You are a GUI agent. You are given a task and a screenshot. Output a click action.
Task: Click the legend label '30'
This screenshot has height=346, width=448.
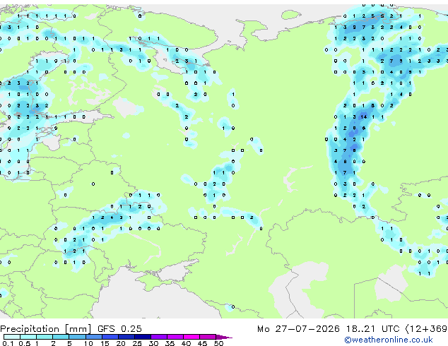pos(153,343)
